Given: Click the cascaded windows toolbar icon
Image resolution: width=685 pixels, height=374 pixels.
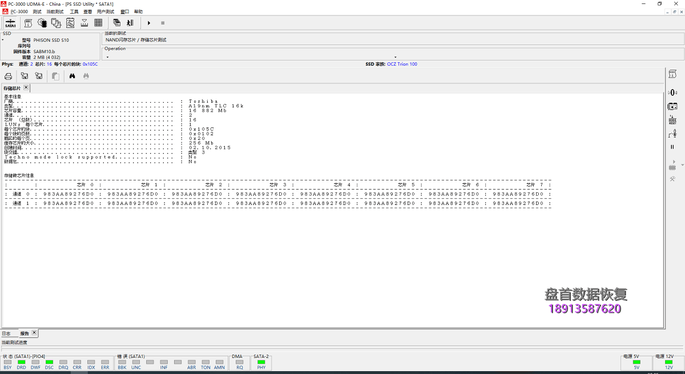Looking at the screenshot, I should pyautogui.click(x=116, y=23).
